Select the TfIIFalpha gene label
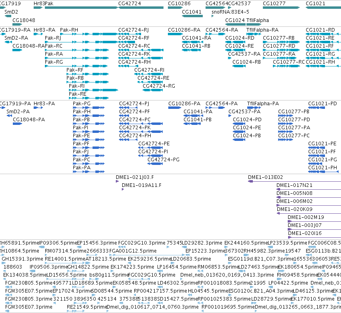Screen dimensions: 341x313 [258, 20]
